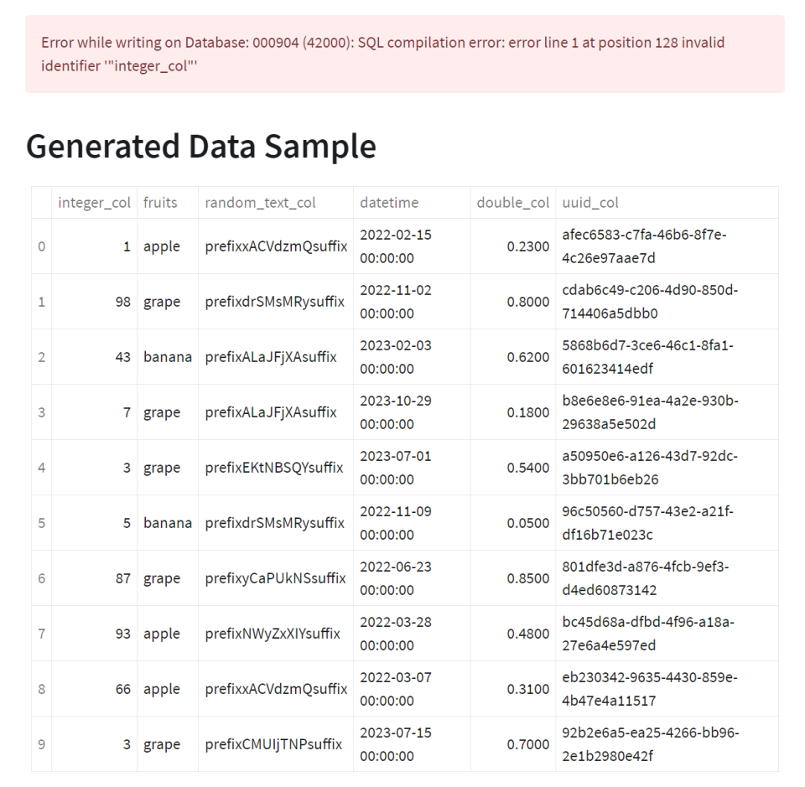805x787 pixels.
Task: Click the row index 7 cell
Action: click(42, 634)
